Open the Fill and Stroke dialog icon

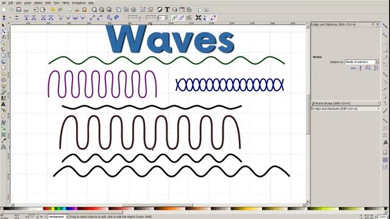pos(160,10)
